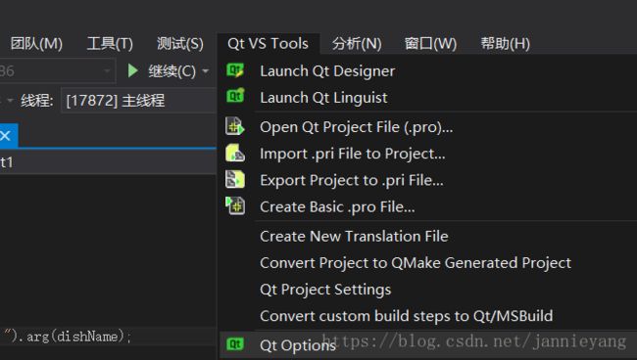Open the 窗口(W) menu
This screenshot has height=360, width=637.
[430, 43]
